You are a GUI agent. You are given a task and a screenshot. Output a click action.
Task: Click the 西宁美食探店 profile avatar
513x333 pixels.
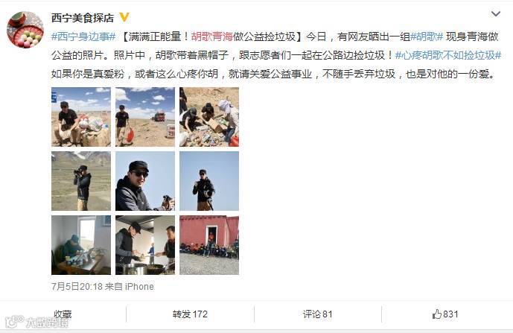(25, 30)
